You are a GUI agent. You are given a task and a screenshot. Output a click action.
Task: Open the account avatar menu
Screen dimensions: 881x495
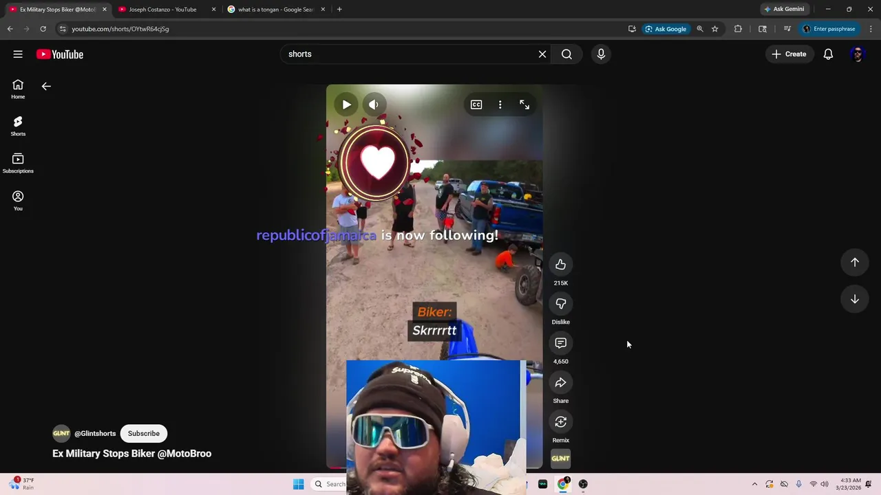click(x=857, y=54)
